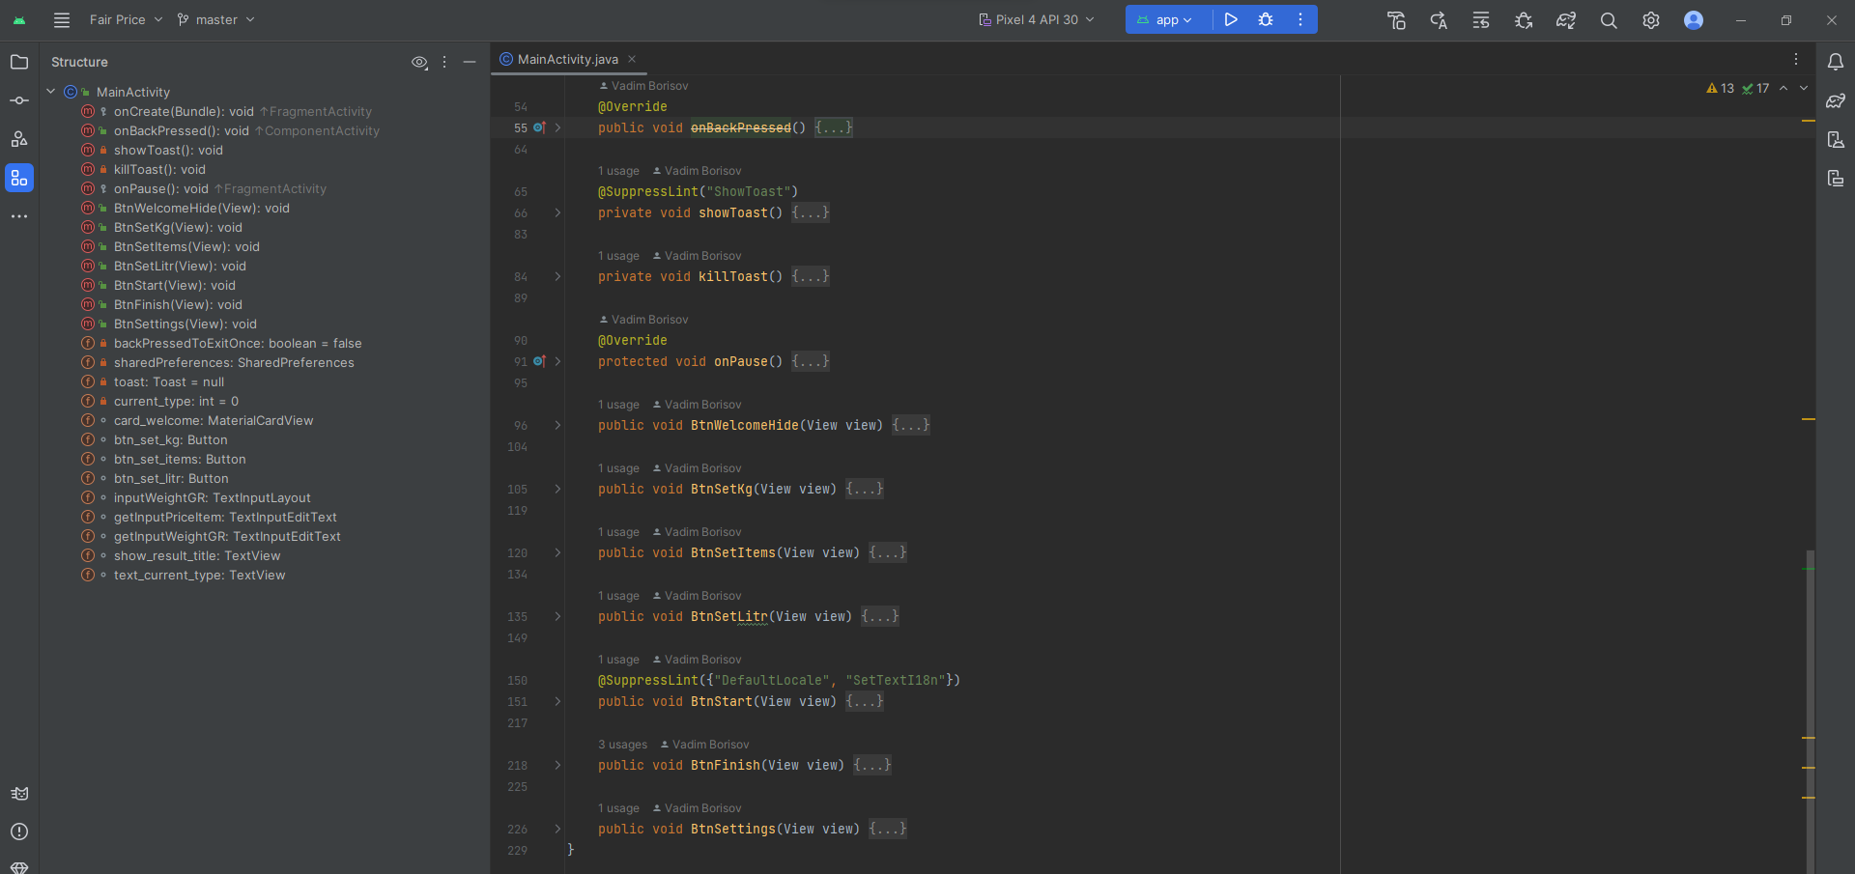The height and width of the screenshot is (874, 1855).
Task: Click 1 usage hint above BtnWelcomeHide
Action: [x=618, y=405]
